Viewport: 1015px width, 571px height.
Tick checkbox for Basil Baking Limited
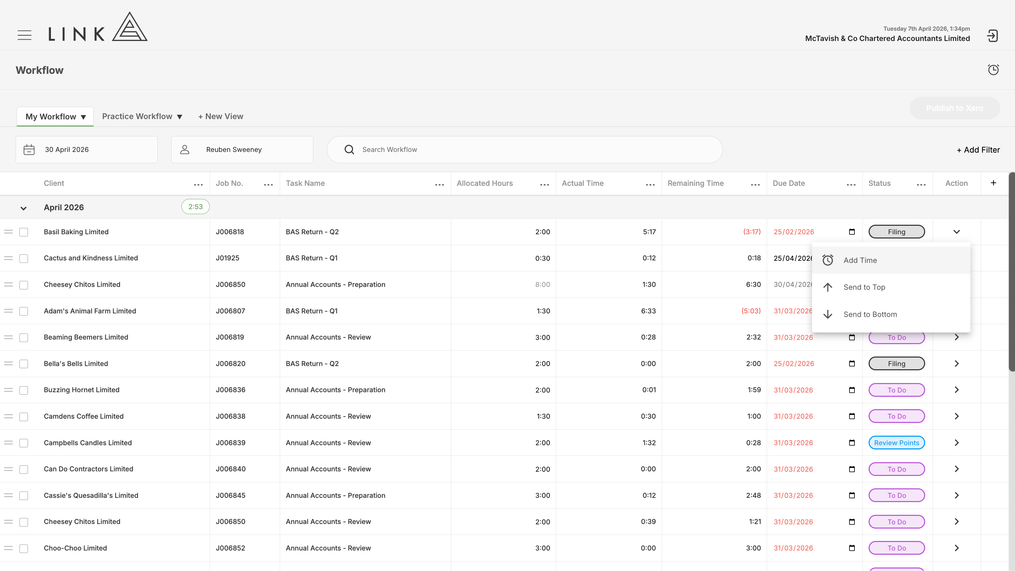(x=24, y=232)
